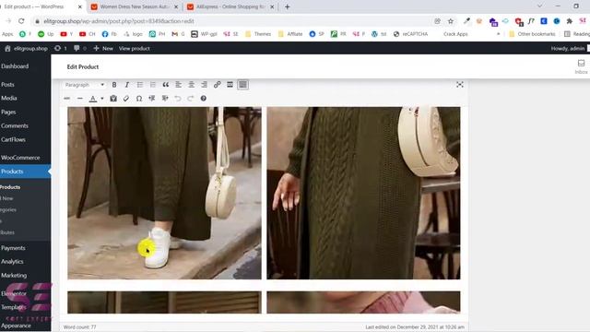The image size is (590, 332).
Task: Click comments bubble in admin bar
Action: [80, 49]
